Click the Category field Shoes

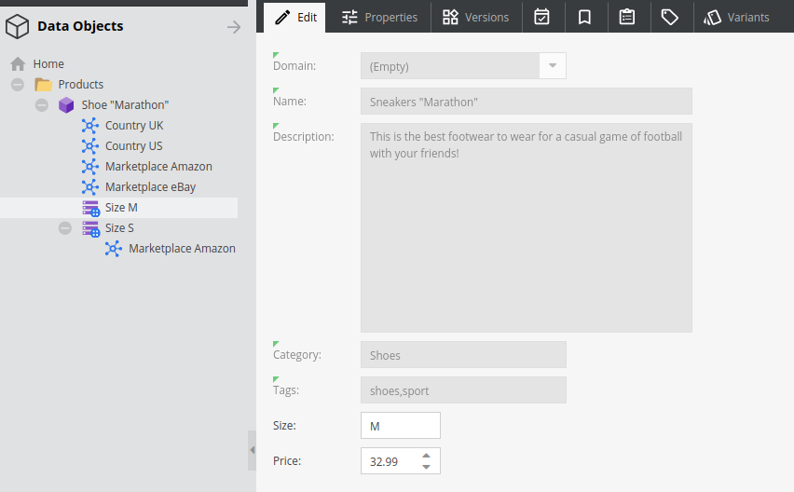click(x=463, y=355)
